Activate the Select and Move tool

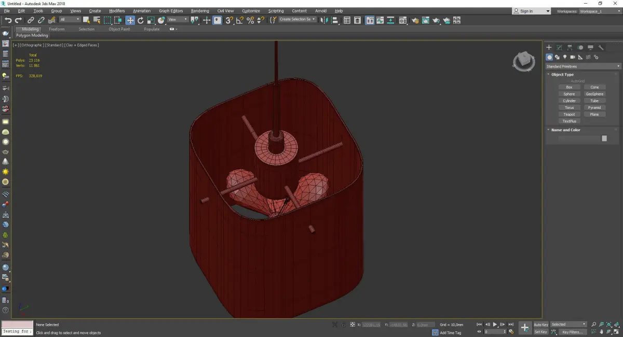pos(130,20)
